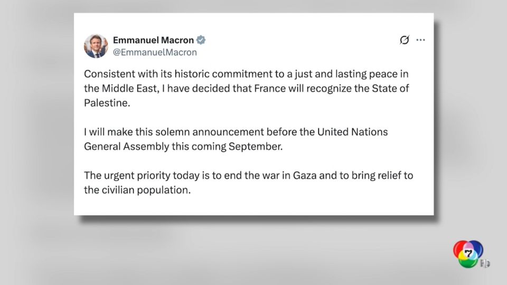Click the blue verified badge beside Emmanuel Macron
This screenshot has width=507, height=285.
[x=202, y=40]
